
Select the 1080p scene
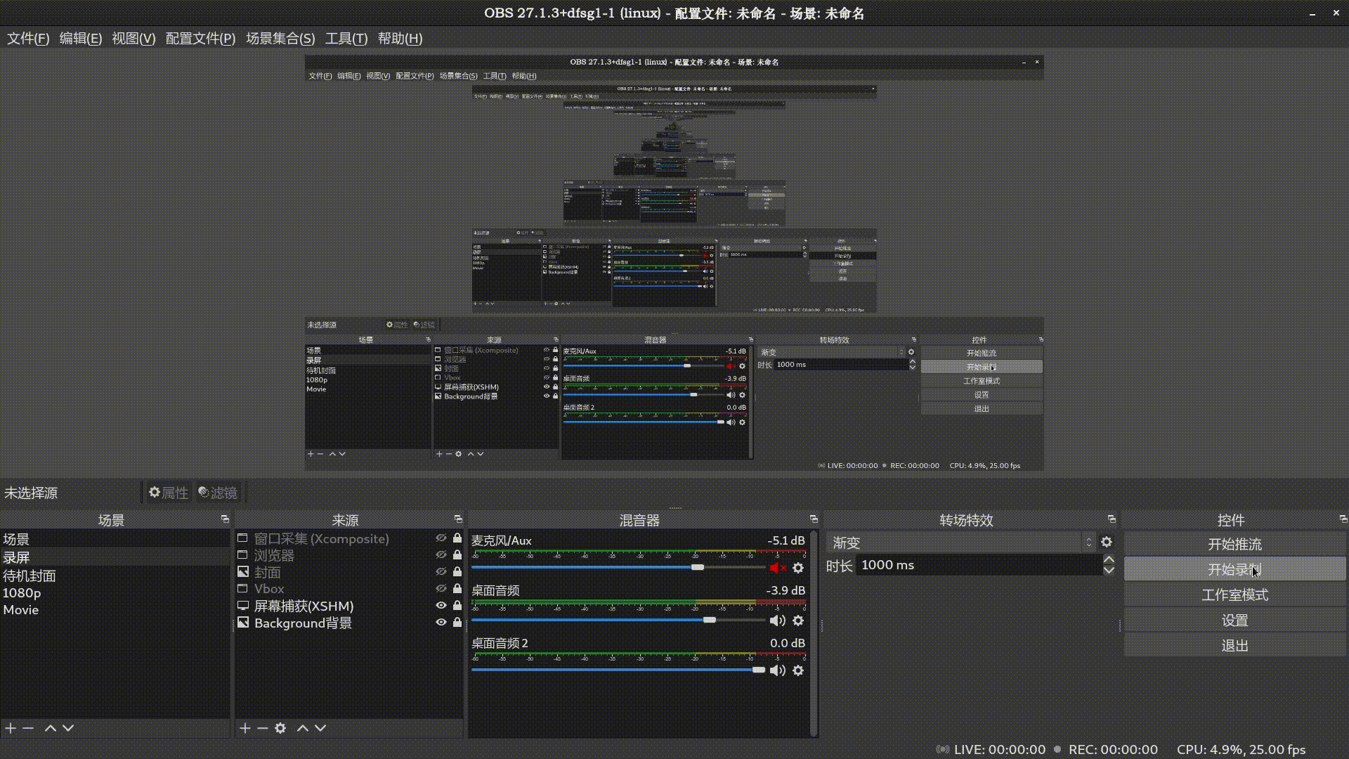tap(115, 592)
